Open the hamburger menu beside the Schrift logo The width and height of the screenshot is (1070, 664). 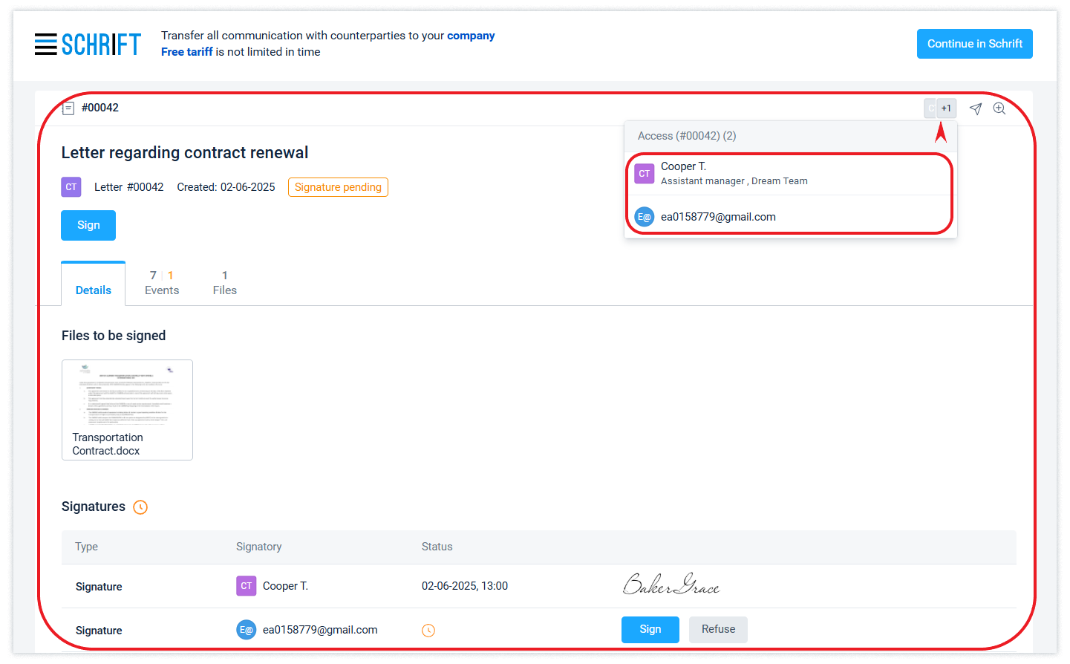[45, 45]
